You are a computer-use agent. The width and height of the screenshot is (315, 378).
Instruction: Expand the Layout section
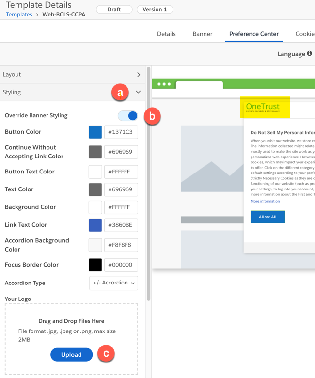pyautogui.click(x=73, y=75)
